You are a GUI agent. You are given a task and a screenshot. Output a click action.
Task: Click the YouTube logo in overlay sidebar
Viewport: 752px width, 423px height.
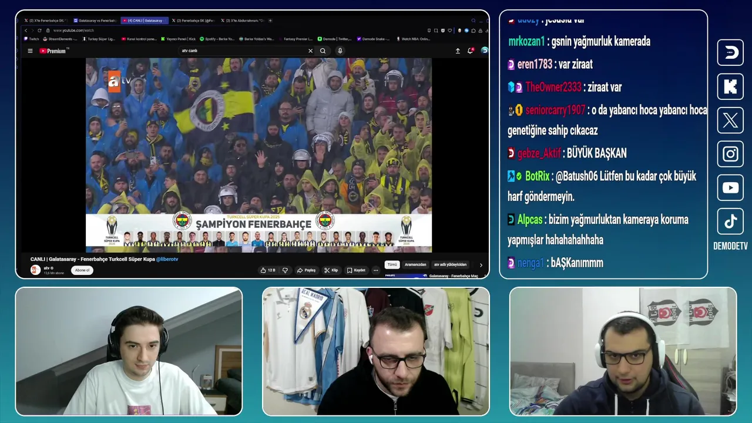[x=730, y=188]
